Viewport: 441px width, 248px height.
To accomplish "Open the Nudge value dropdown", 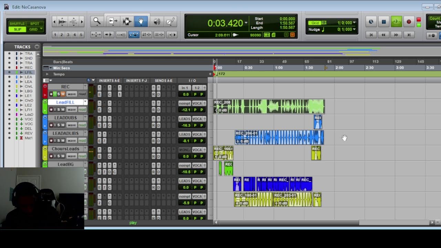I will point(354,29).
